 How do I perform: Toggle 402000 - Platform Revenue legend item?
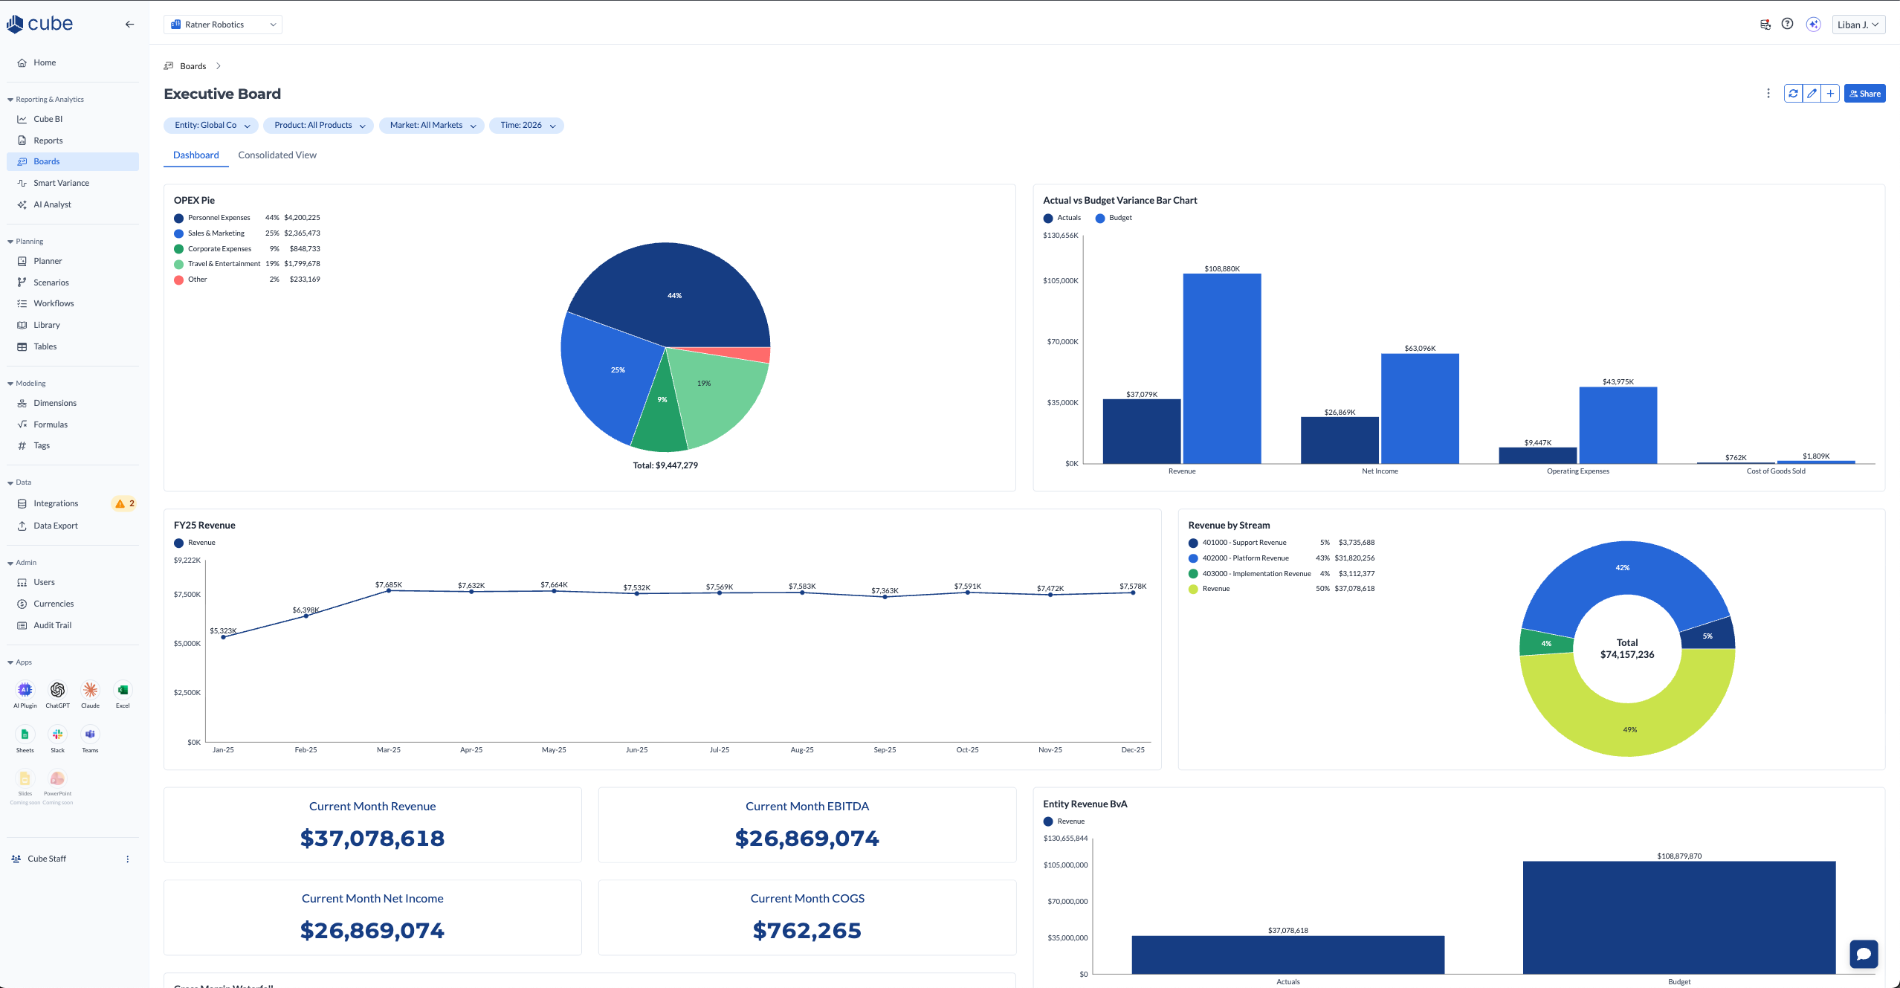pos(1282,558)
